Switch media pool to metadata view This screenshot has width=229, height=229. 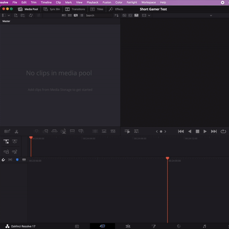[x=64, y=15]
